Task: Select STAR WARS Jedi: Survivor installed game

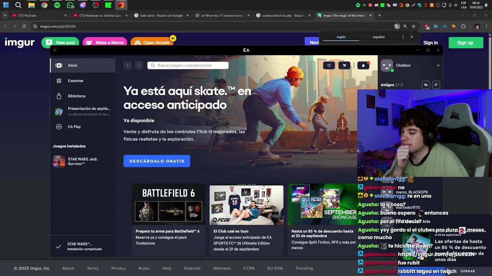Action: pos(83,161)
